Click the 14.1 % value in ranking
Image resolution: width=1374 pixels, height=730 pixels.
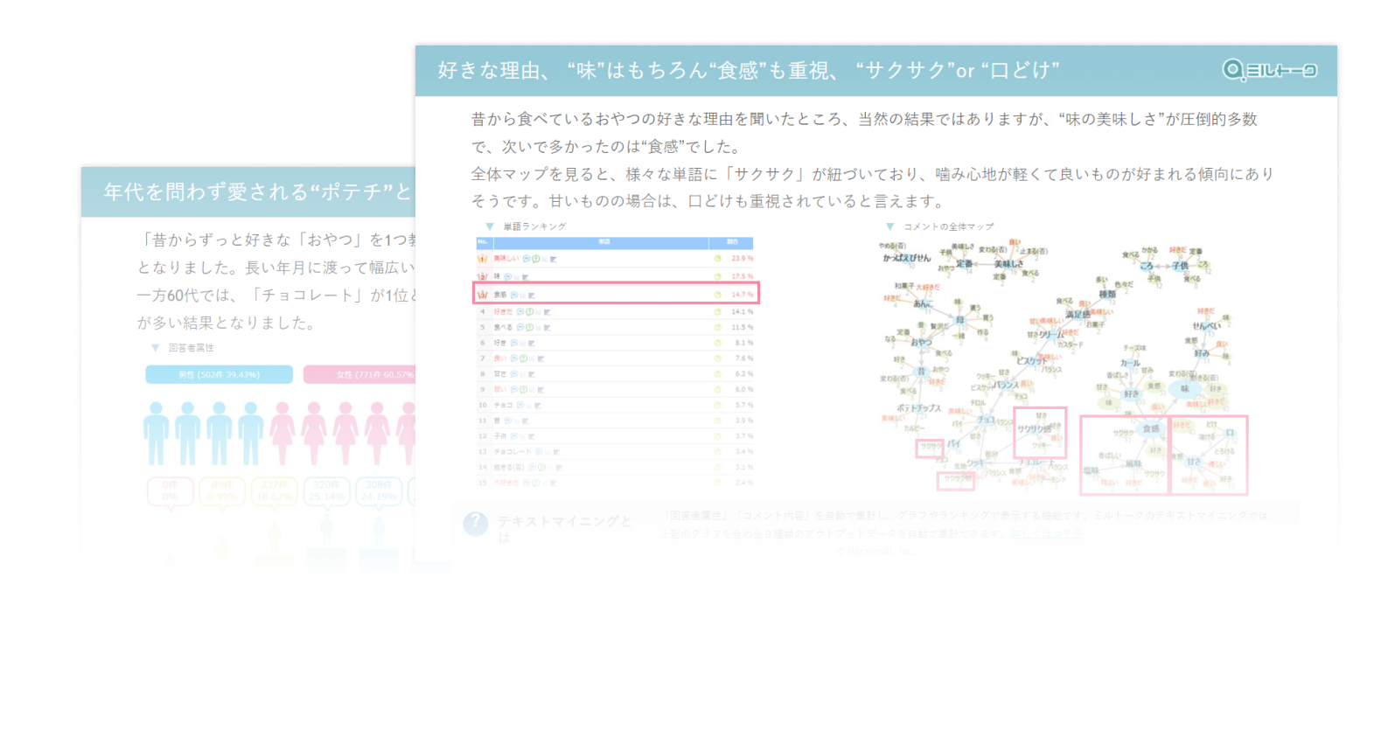click(x=742, y=311)
